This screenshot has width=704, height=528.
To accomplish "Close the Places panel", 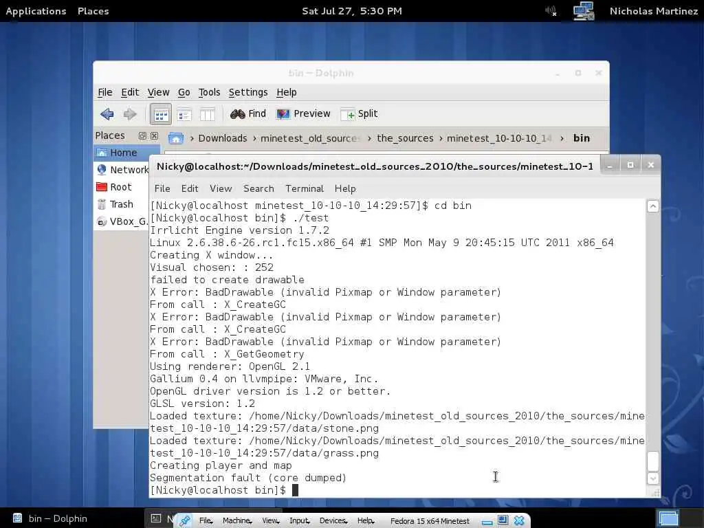I will click(154, 135).
